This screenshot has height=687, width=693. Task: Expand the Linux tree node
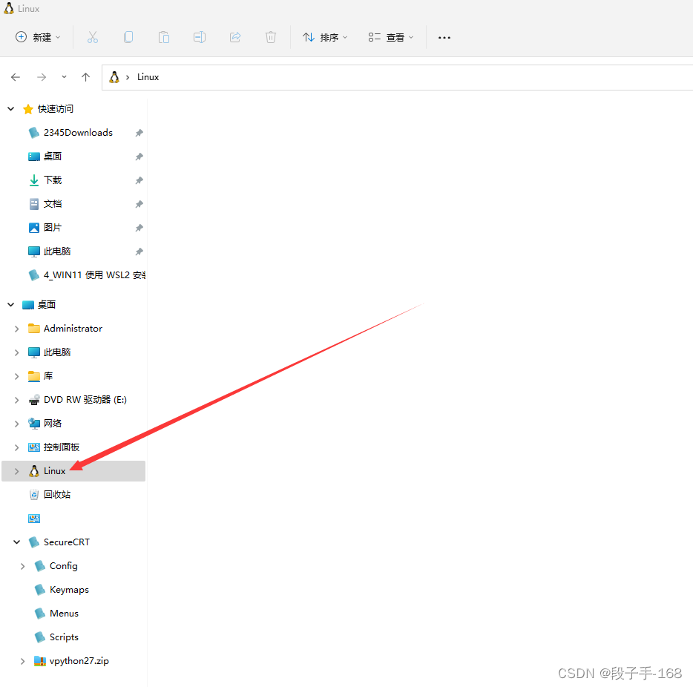point(17,471)
